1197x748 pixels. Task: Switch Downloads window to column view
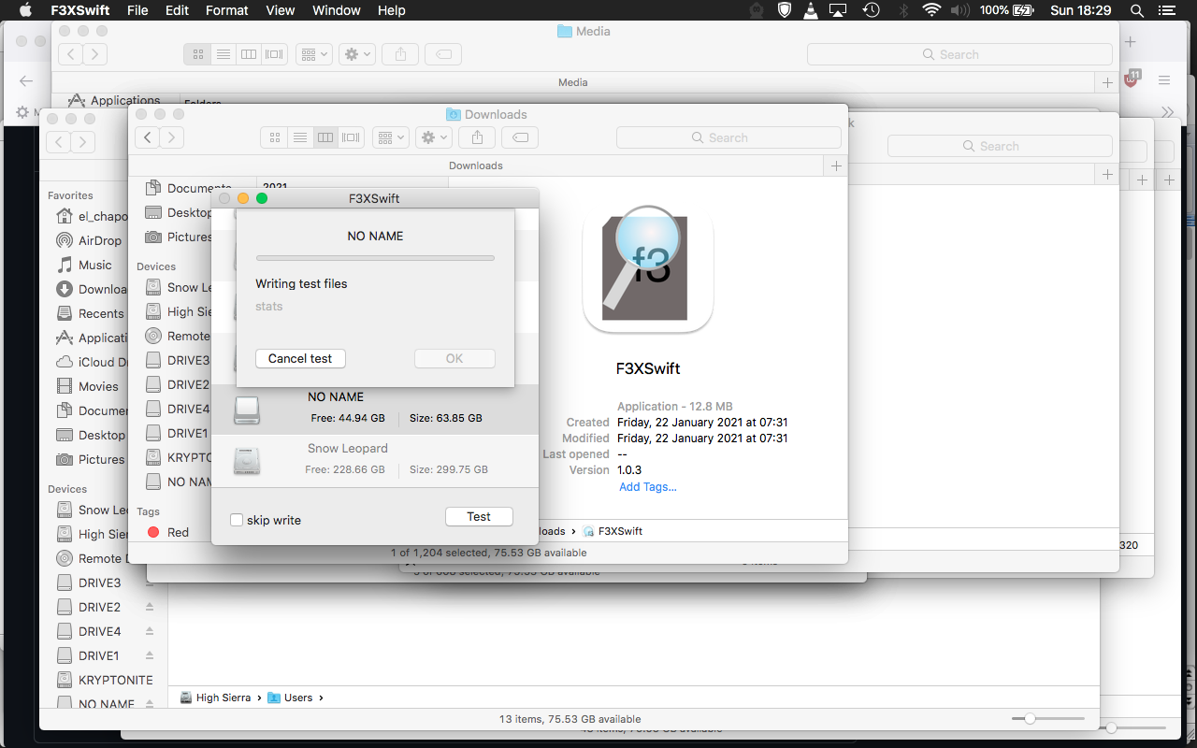[x=324, y=137]
